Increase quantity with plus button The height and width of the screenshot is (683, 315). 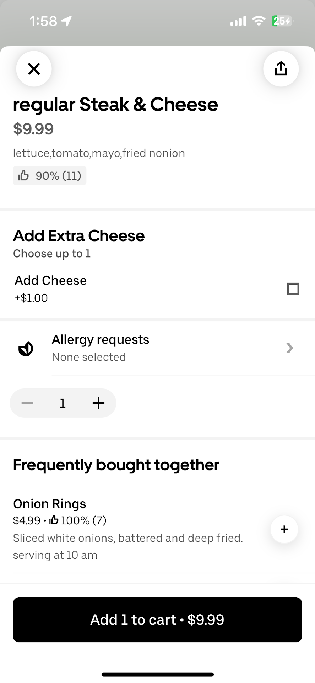(x=98, y=403)
